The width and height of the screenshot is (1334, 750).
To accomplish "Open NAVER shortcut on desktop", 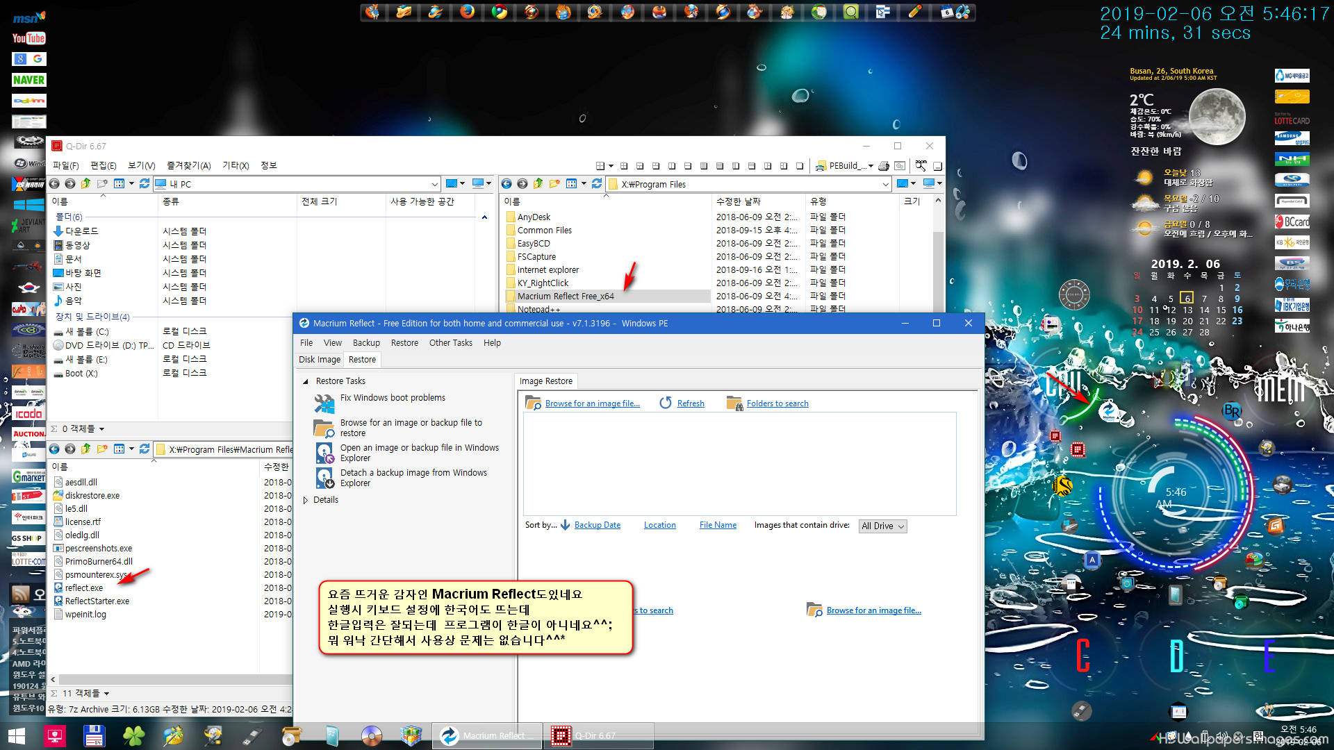I will [28, 80].
